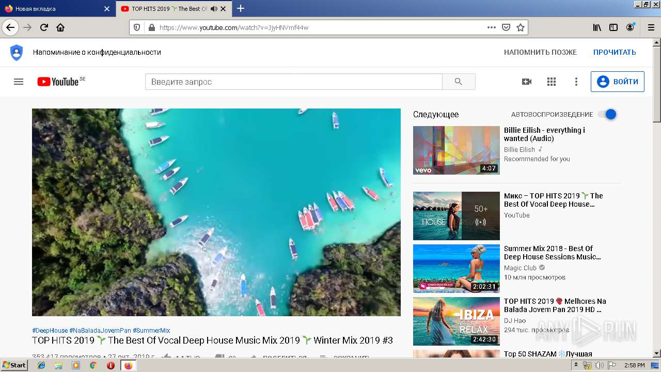Open TOP HITS 2019 Melhores Na Balada title
661x372 pixels.
[555, 305]
